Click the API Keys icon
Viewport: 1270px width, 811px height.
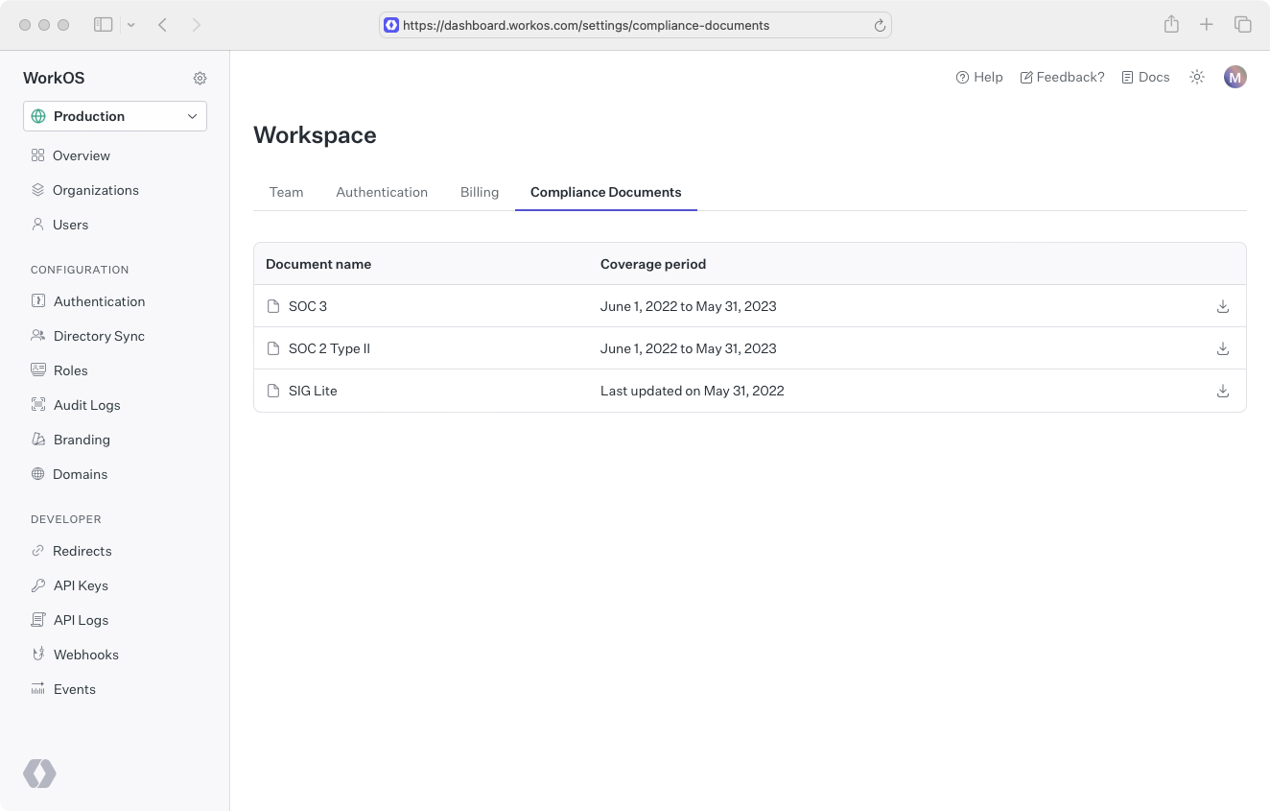tap(36, 584)
